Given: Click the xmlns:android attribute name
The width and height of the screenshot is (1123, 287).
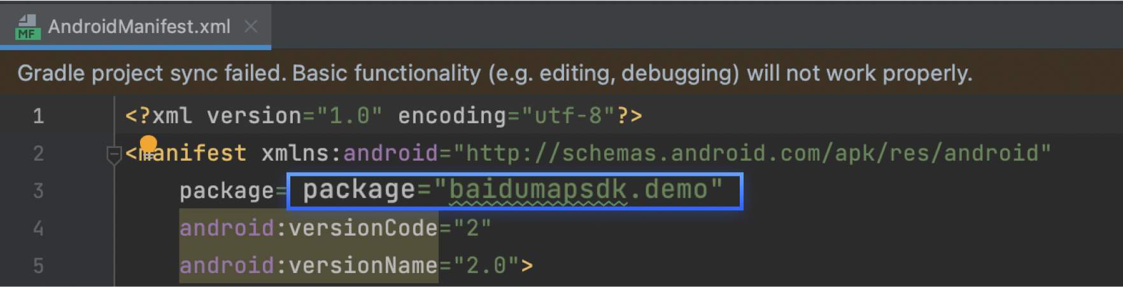Looking at the screenshot, I should coord(349,154).
